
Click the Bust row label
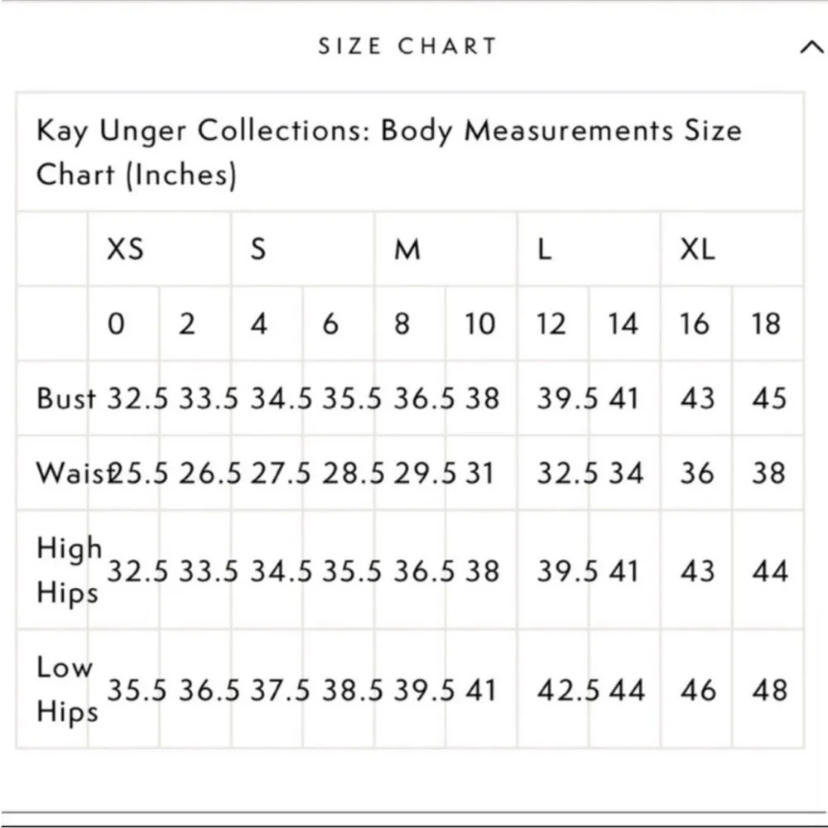coord(66,398)
